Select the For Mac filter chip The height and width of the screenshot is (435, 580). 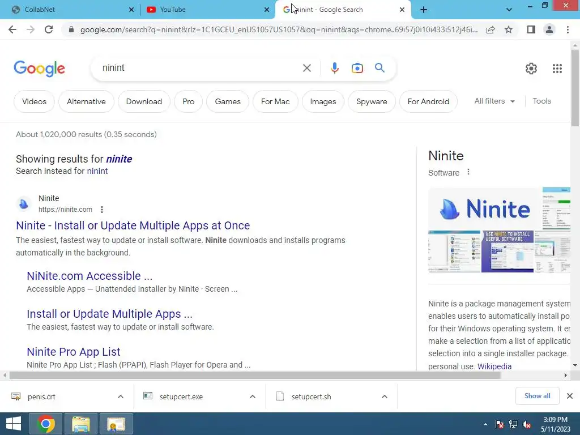[275, 101]
